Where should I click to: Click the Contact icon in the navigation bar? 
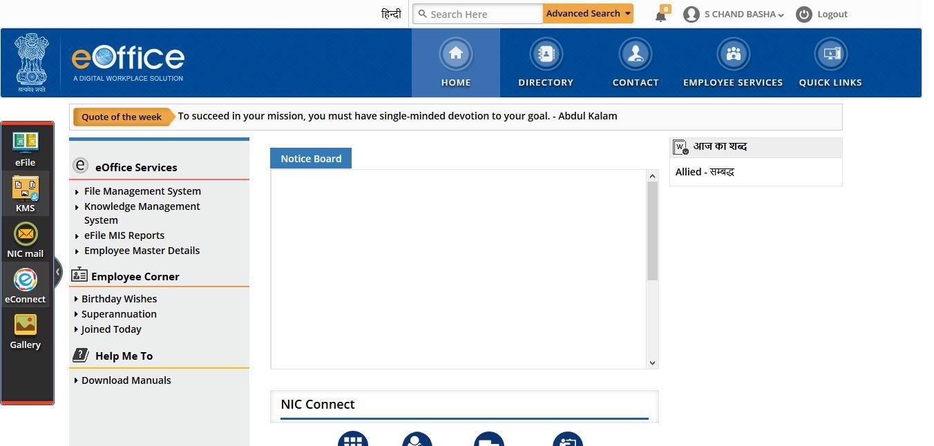635,62
